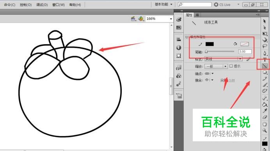Open the Motion Presets panel icon
Viewport: 270px width, 151px height.
[x=179, y=84]
